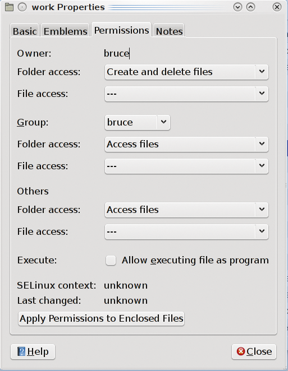Viewport: 288px width, 371px height.
Task: Open the Group bruce dropdown
Action: [x=138, y=123]
